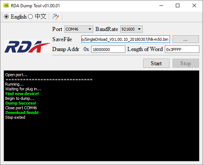This screenshot has height=165, width=203.
Task: Click the disabled Stop button
Action: tap(186, 63)
